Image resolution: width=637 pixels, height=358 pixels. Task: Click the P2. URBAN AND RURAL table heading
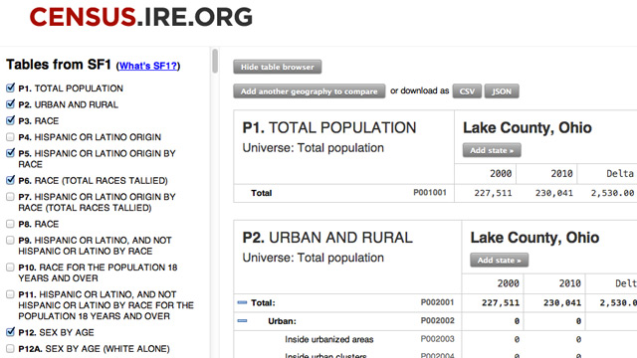click(327, 238)
